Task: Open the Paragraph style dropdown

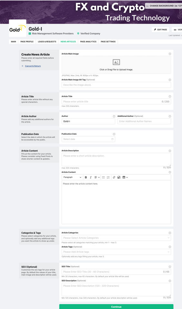Action: [x=72, y=177]
